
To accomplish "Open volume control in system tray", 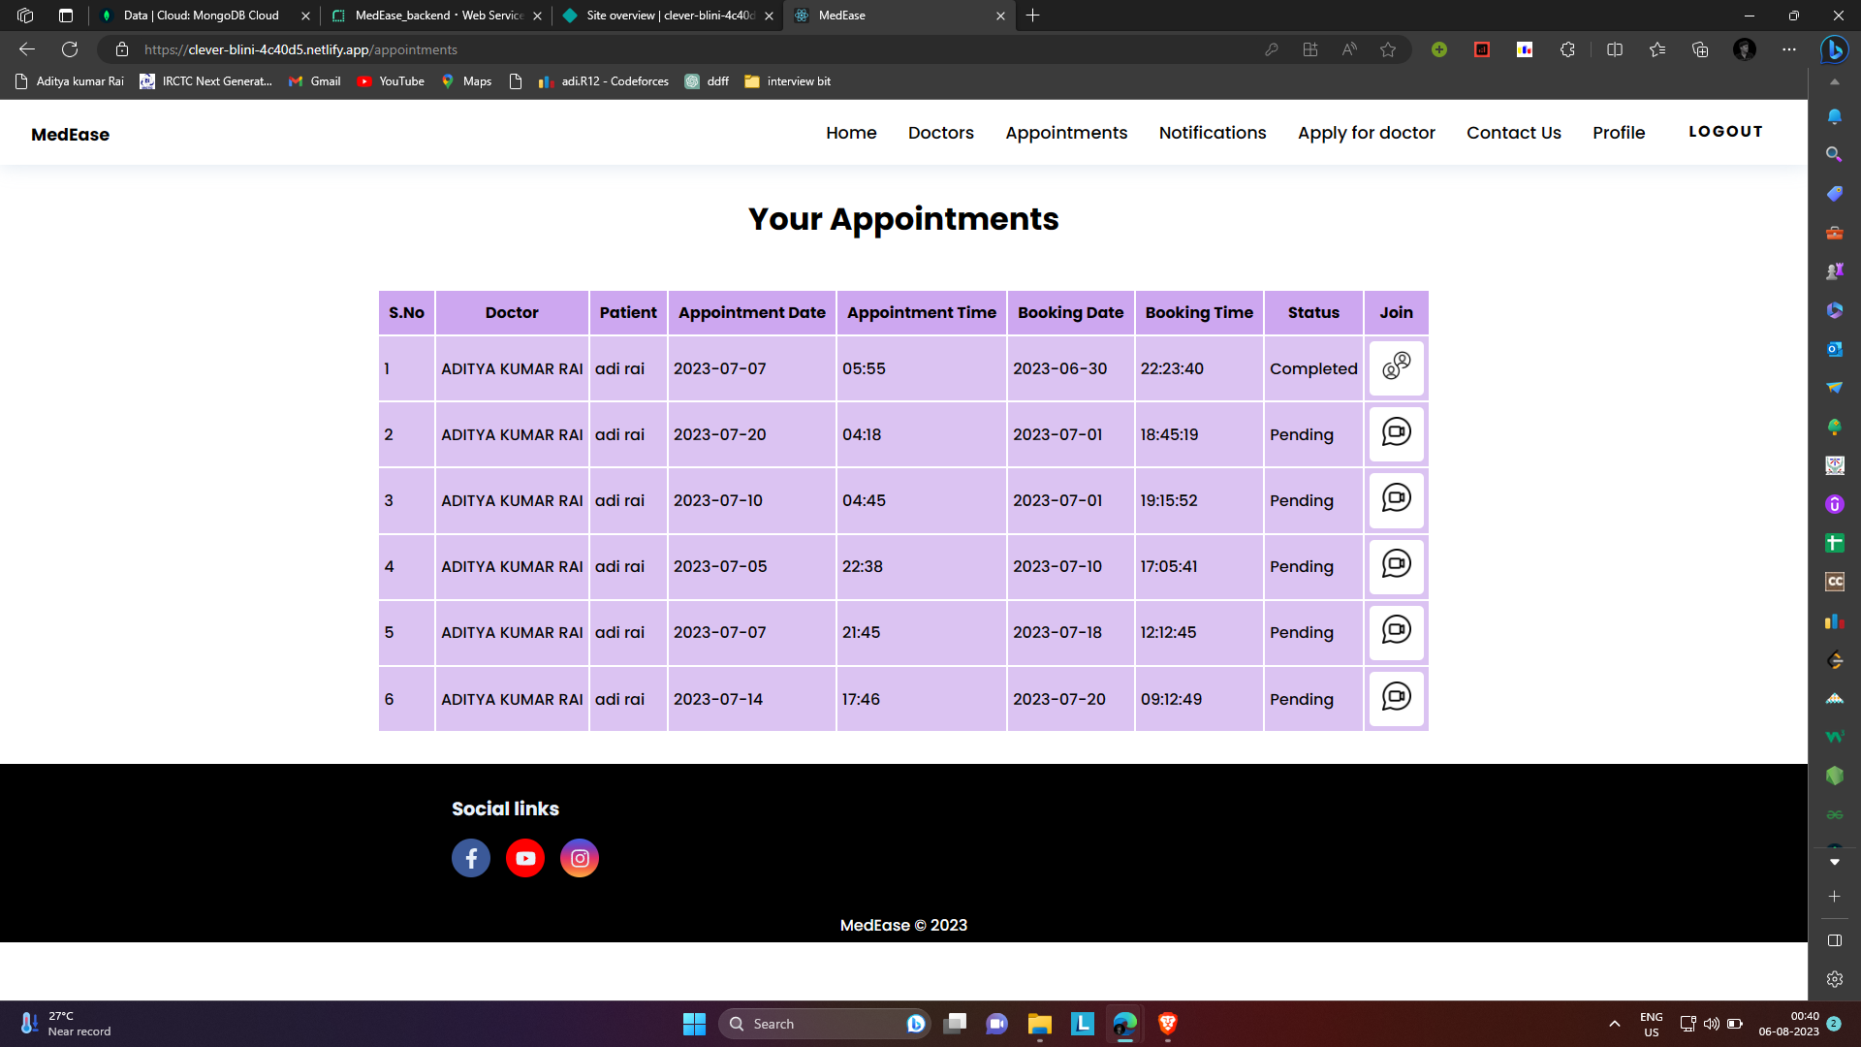I will [1712, 1024].
